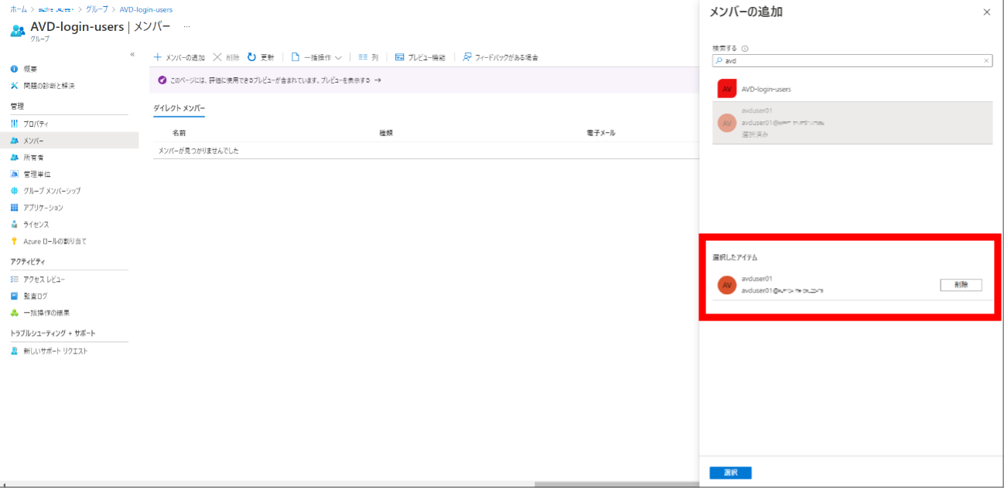Open the 概要 overview icon in sidebar
Viewport: 1004px width, 488px height.
coord(14,69)
